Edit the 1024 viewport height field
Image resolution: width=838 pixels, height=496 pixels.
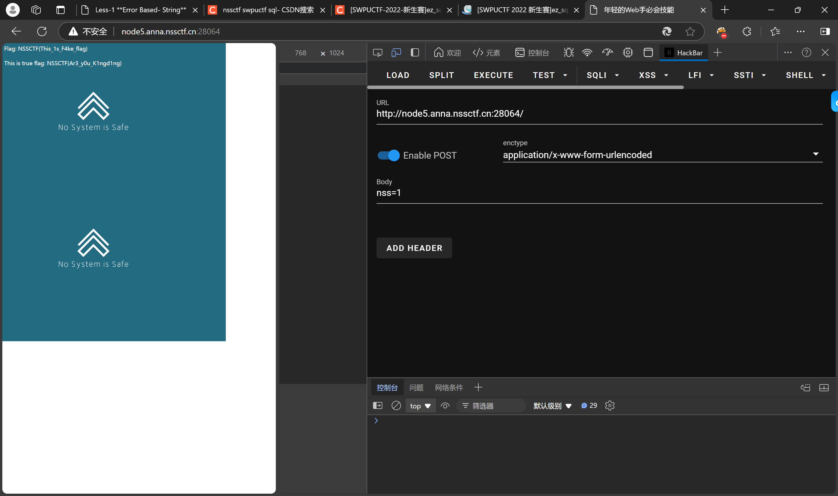pyautogui.click(x=336, y=53)
